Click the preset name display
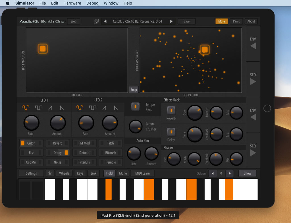Screen dimensions: 291x223 click(x=137, y=21)
